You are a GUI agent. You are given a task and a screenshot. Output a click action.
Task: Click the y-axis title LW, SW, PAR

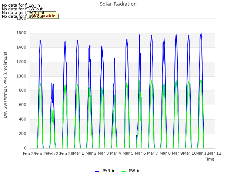pos(5,85)
